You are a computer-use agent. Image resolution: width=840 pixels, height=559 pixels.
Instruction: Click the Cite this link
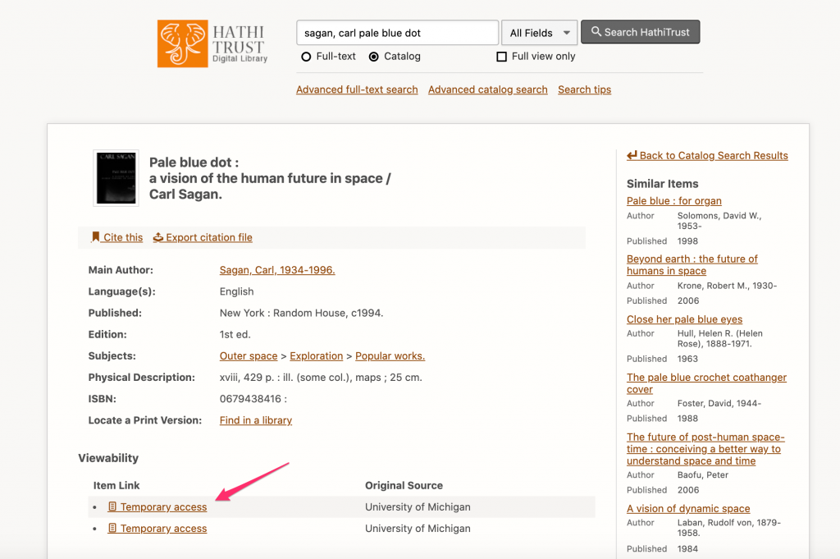click(116, 237)
